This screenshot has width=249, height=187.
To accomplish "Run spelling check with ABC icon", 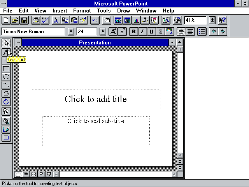I will pos(45,20).
